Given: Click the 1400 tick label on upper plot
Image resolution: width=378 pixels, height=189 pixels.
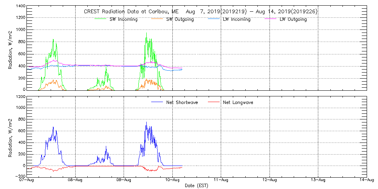Looking at the screenshot, I should (20, 6).
